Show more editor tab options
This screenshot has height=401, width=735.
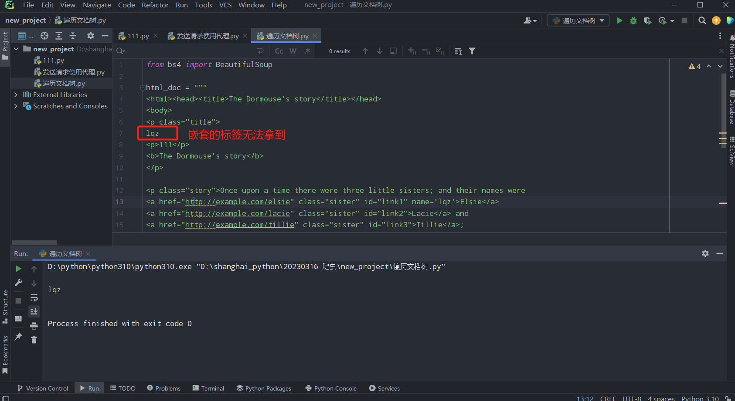(720, 36)
